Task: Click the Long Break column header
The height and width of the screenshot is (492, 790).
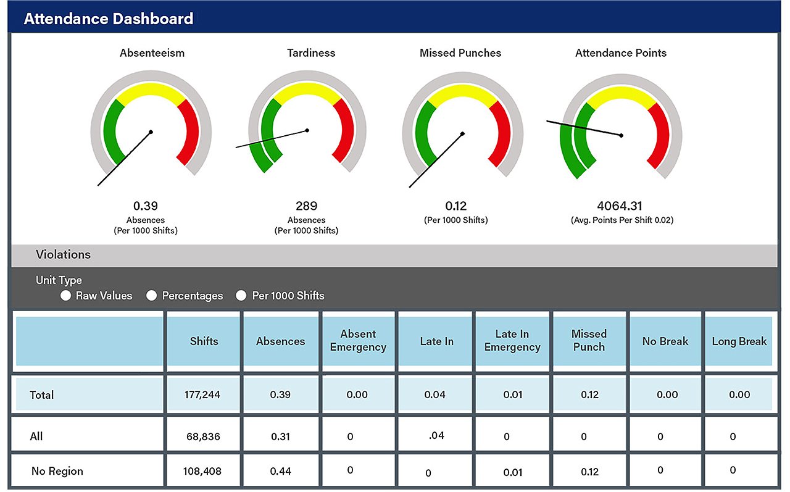Action: tap(739, 341)
